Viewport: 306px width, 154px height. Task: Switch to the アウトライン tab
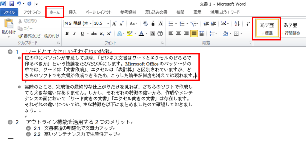click(x=32, y=12)
